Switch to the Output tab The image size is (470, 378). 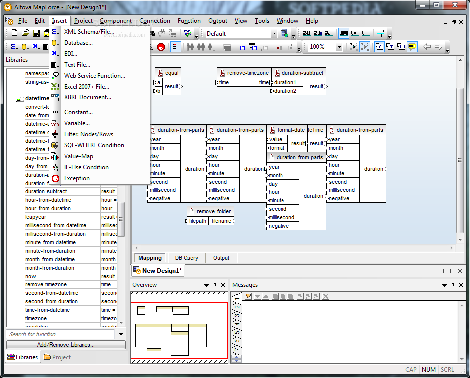coord(221,258)
